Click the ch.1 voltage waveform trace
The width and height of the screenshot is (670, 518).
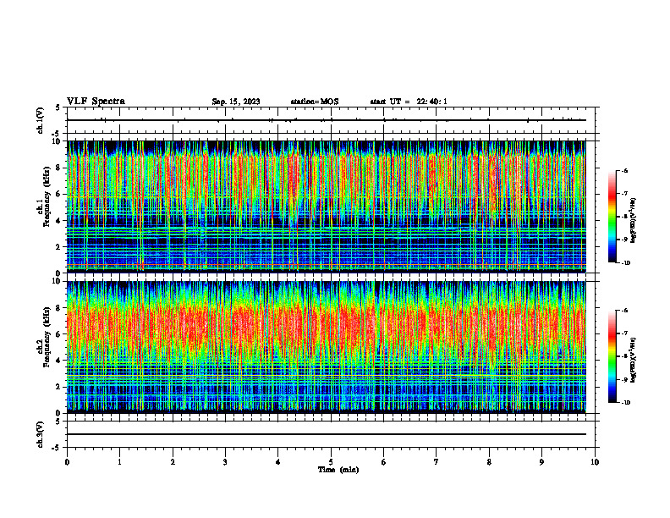coord(326,120)
